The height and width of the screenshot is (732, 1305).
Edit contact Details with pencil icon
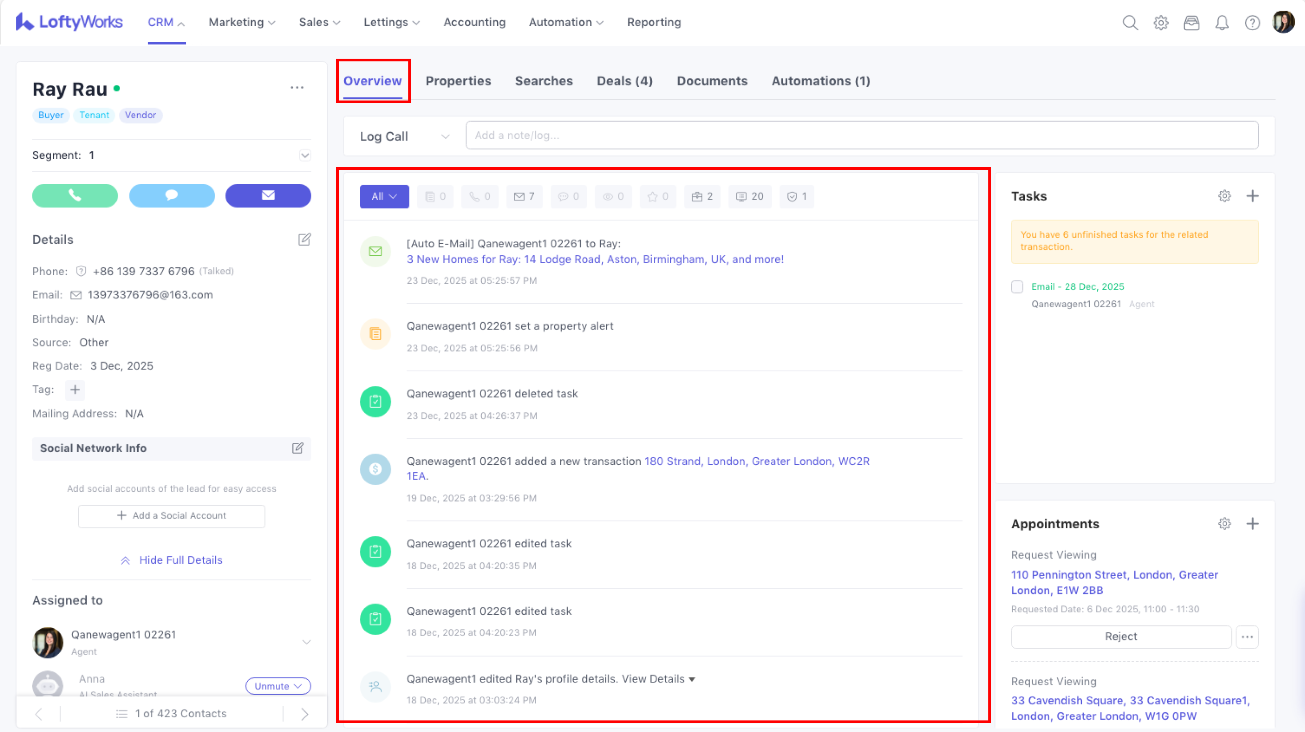tap(304, 240)
